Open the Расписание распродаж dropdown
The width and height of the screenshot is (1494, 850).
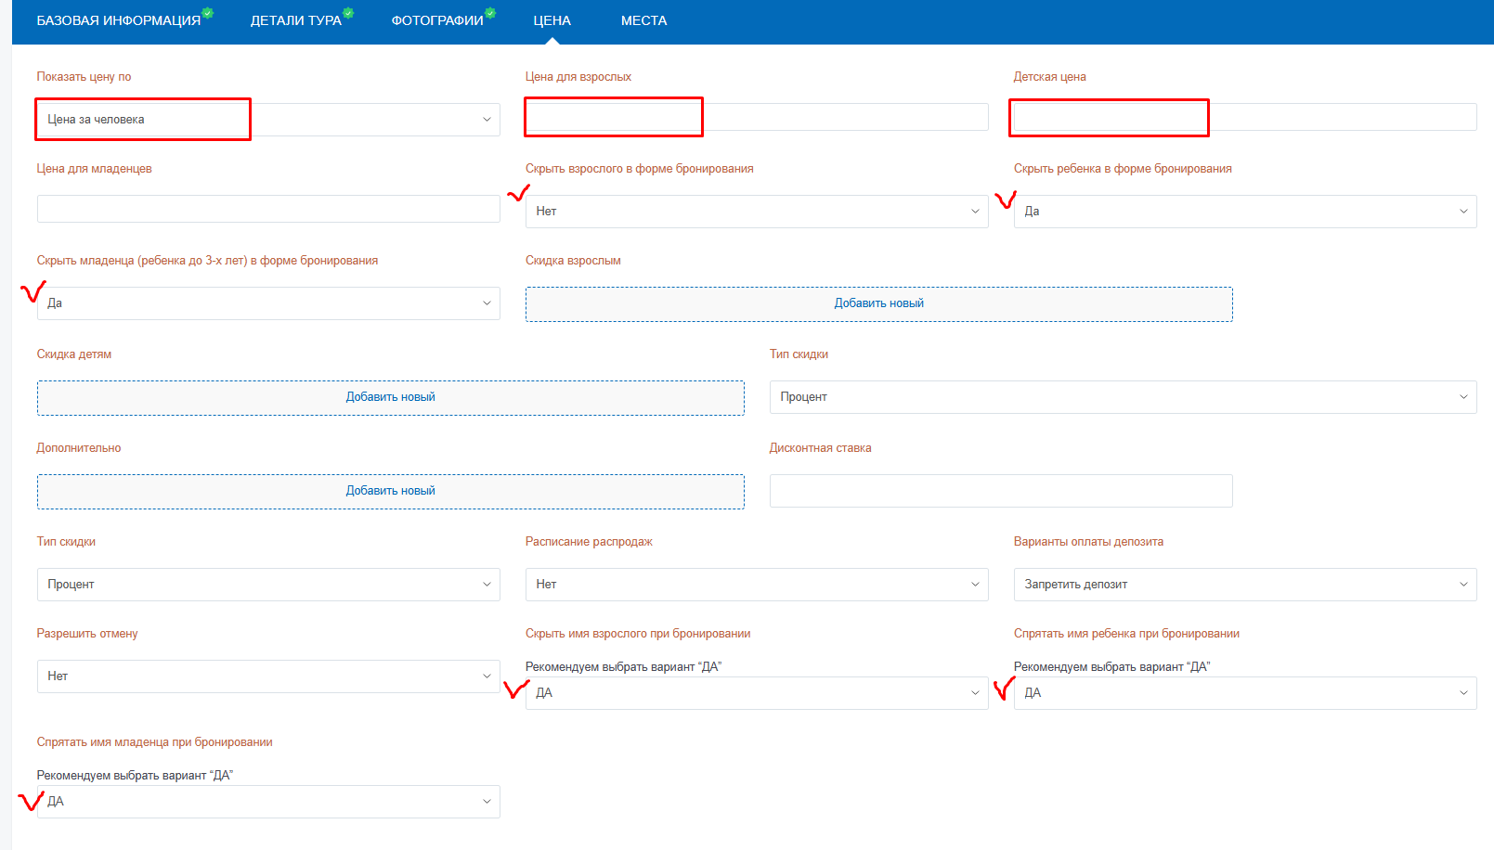pyautogui.click(x=756, y=585)
